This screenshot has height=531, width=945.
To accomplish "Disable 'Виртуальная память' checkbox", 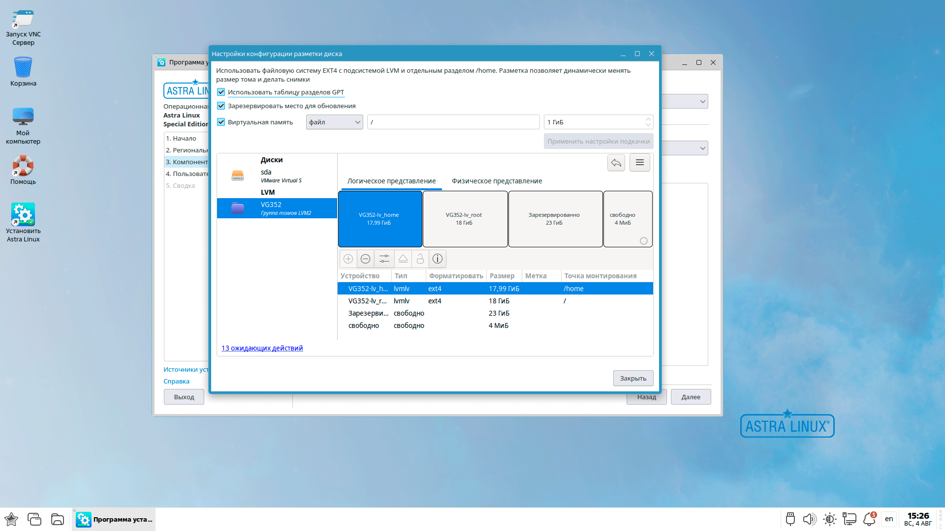I will coord(221,122).
